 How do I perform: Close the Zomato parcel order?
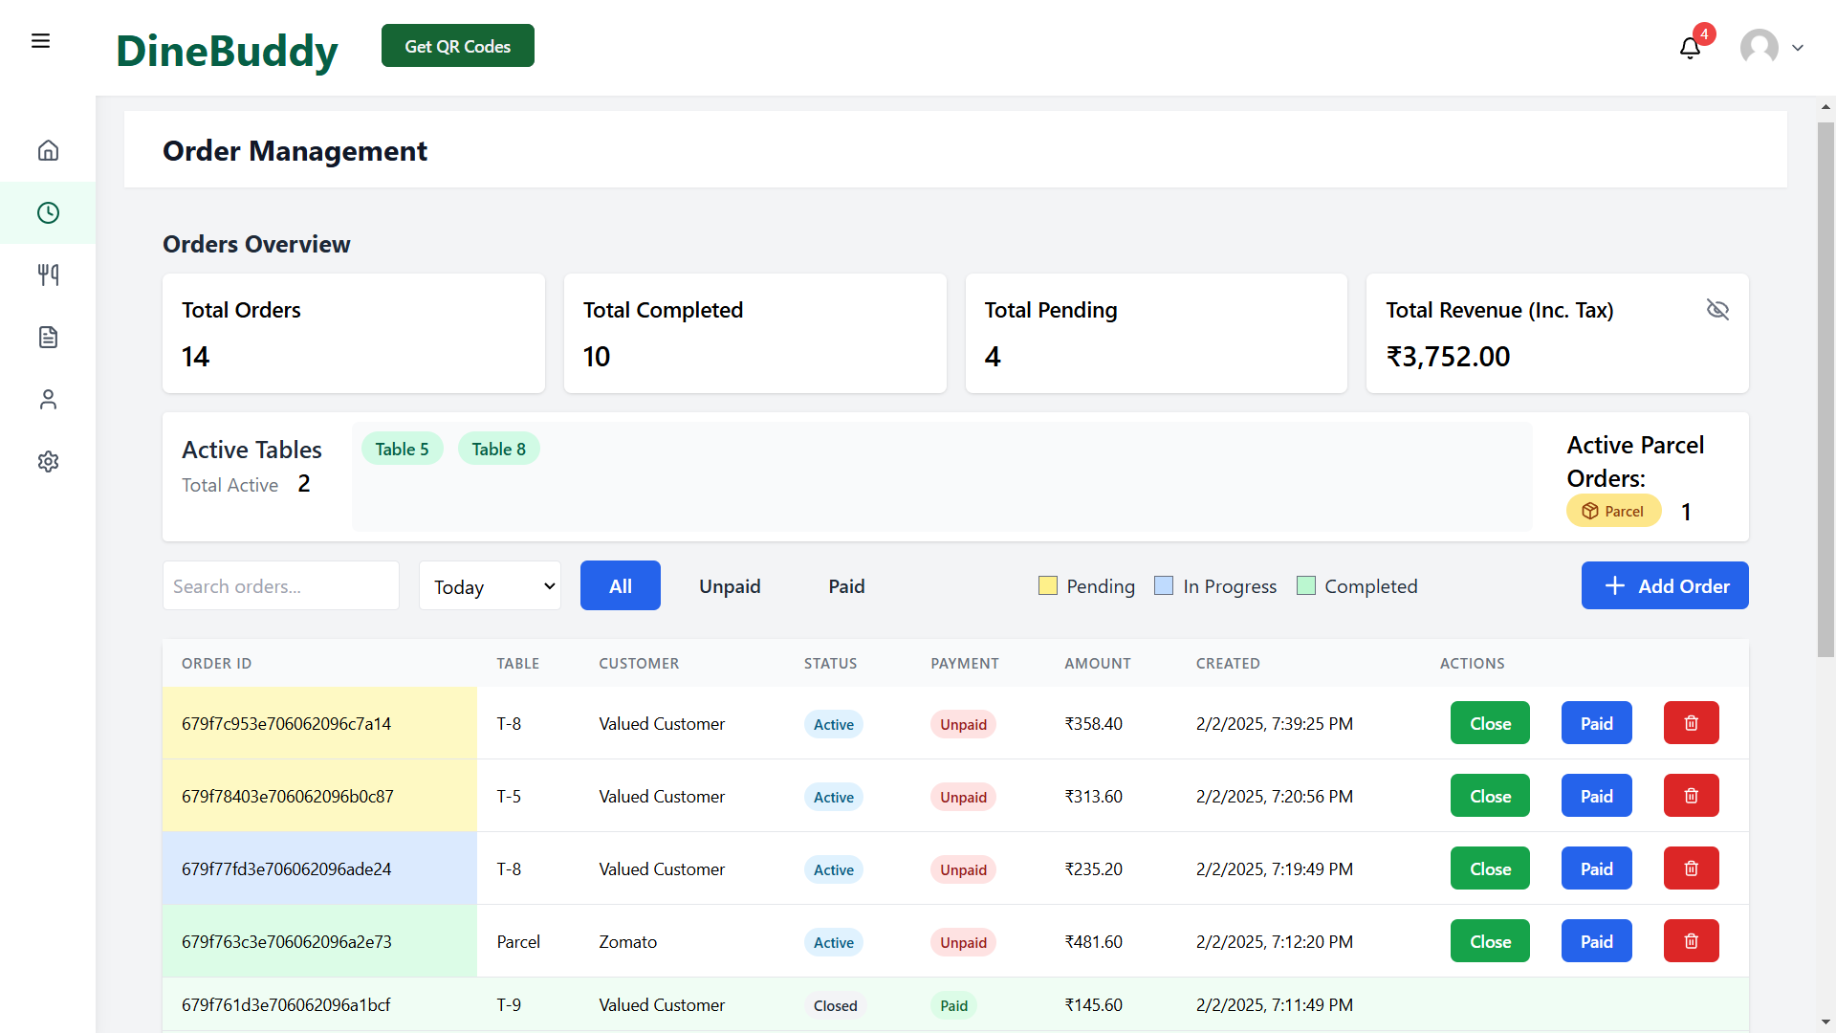pyautogui.click(x=1490, y=941)
